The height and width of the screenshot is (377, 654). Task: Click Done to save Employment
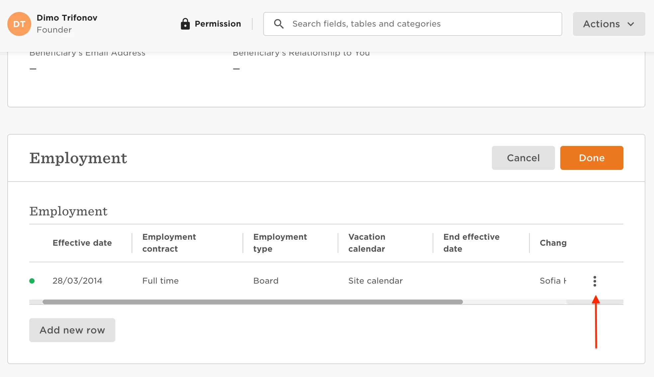[592, 158]
